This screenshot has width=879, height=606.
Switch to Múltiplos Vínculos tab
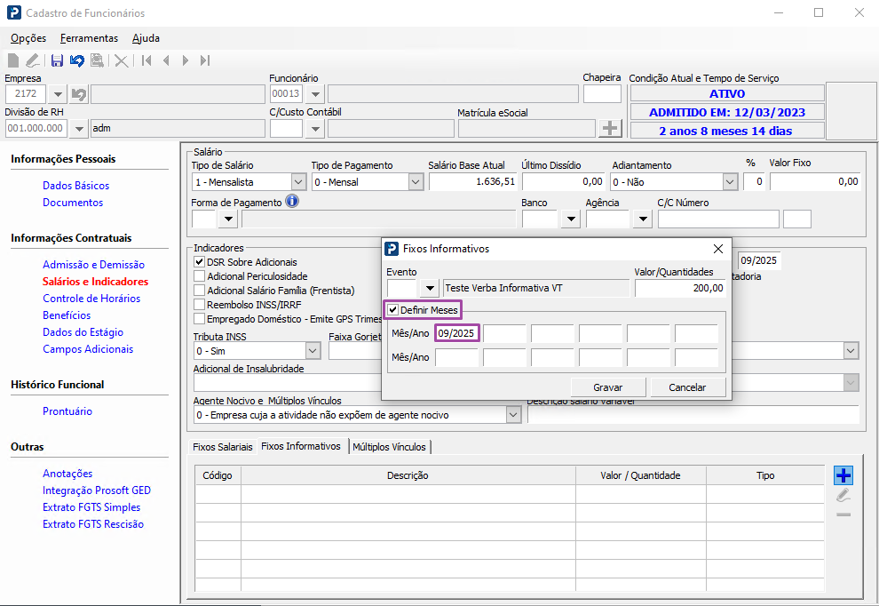390,447
